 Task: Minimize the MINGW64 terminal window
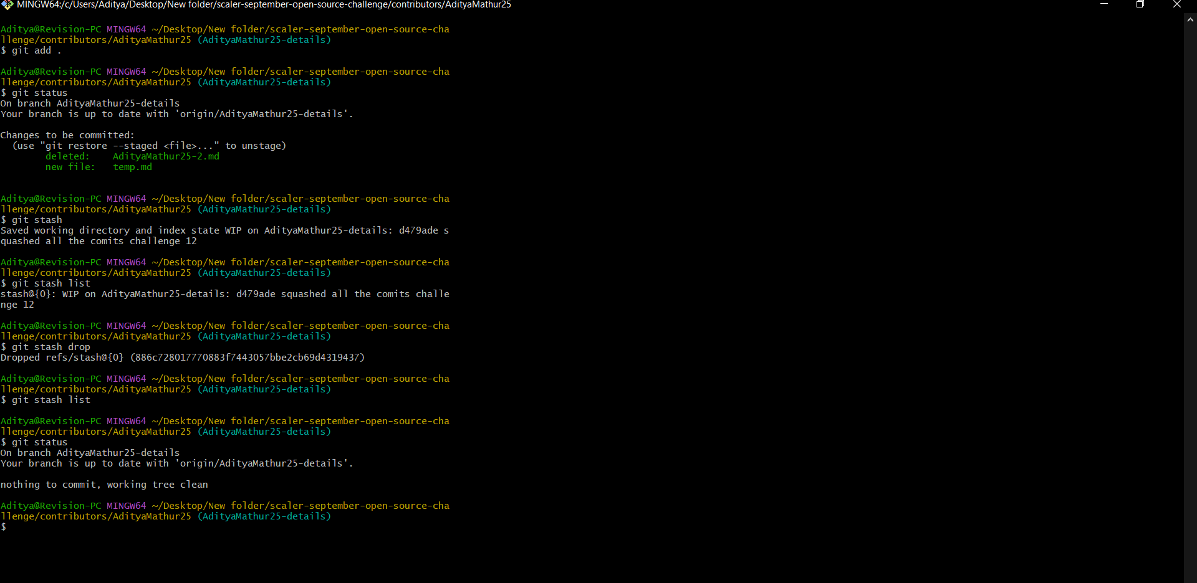pos(1104,4)
